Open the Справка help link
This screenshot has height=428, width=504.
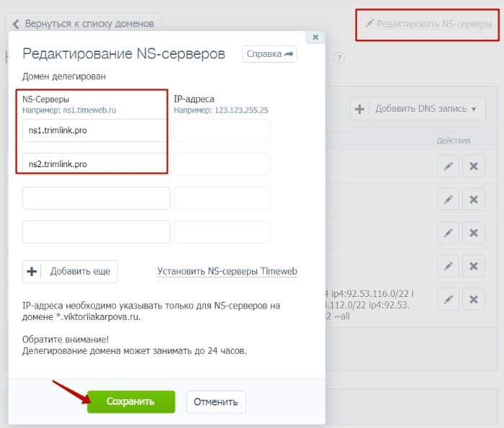pos(269,54)
